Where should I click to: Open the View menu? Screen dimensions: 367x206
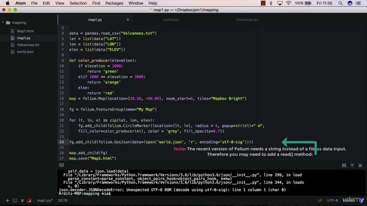(x=60, y=3)
